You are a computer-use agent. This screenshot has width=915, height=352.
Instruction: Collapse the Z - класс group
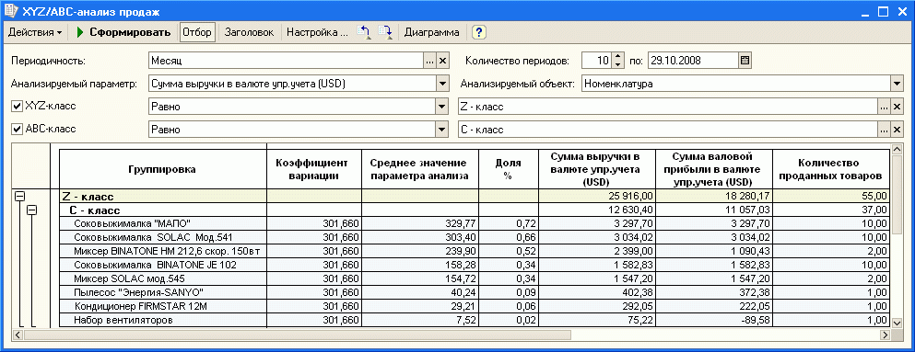(20, 197)
